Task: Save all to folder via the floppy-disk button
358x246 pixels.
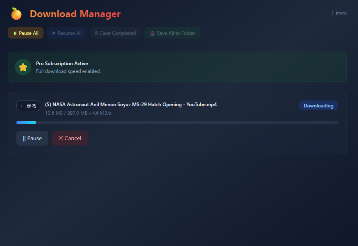Action: 172,33
